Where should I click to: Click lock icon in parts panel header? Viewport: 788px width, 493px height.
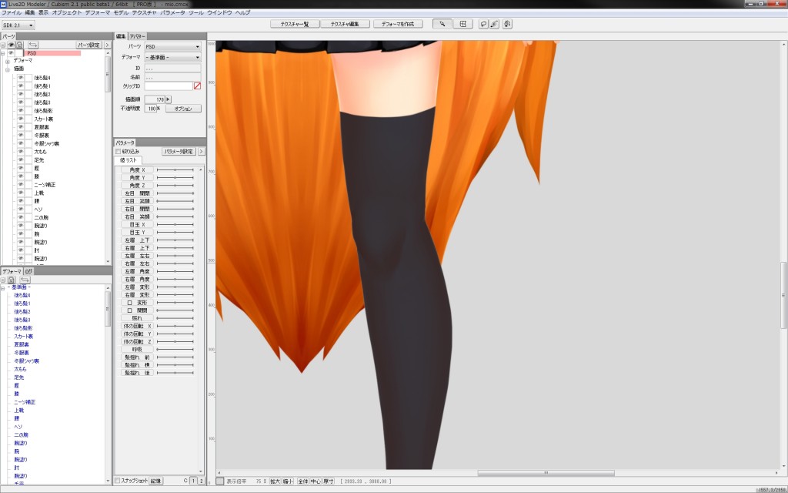click(x=19, y=45)
